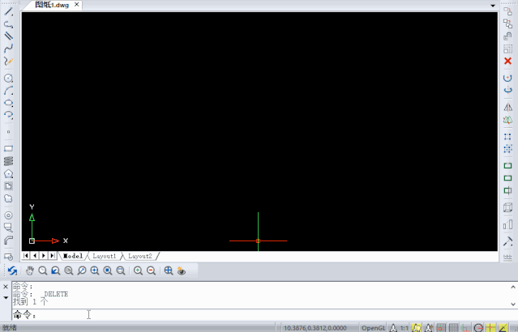518x332 pixels.
Task: Jump to the last layout tab arrow
Action: tap(53, 256)
